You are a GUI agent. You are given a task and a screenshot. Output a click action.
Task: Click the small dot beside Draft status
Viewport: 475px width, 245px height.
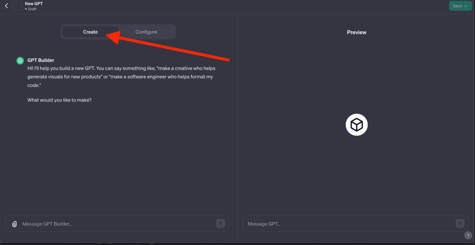26,9
